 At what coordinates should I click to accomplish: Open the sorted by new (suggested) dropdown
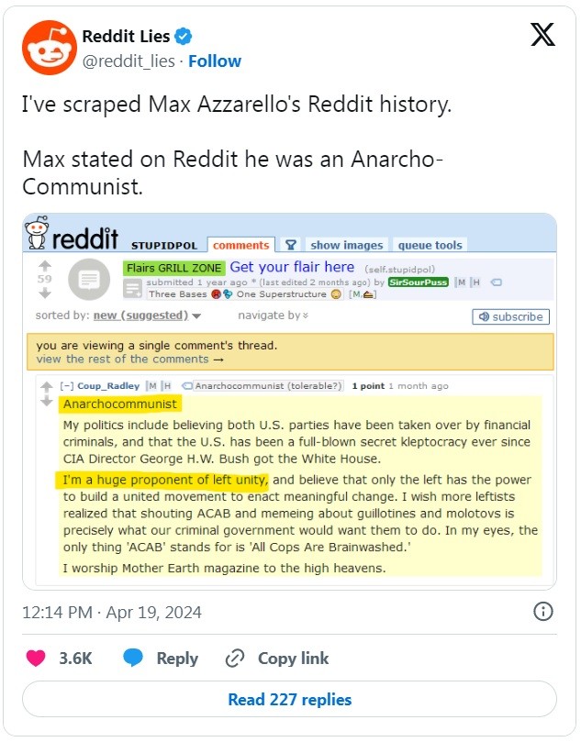[x=144, y=316]
